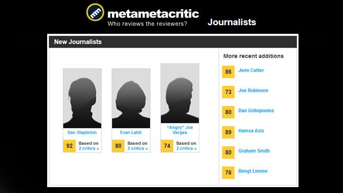Open Dan Stapleton's silhouette portrait
This screenshot has height=193, width=343.
pyautogui.click(x=82, y=99)
